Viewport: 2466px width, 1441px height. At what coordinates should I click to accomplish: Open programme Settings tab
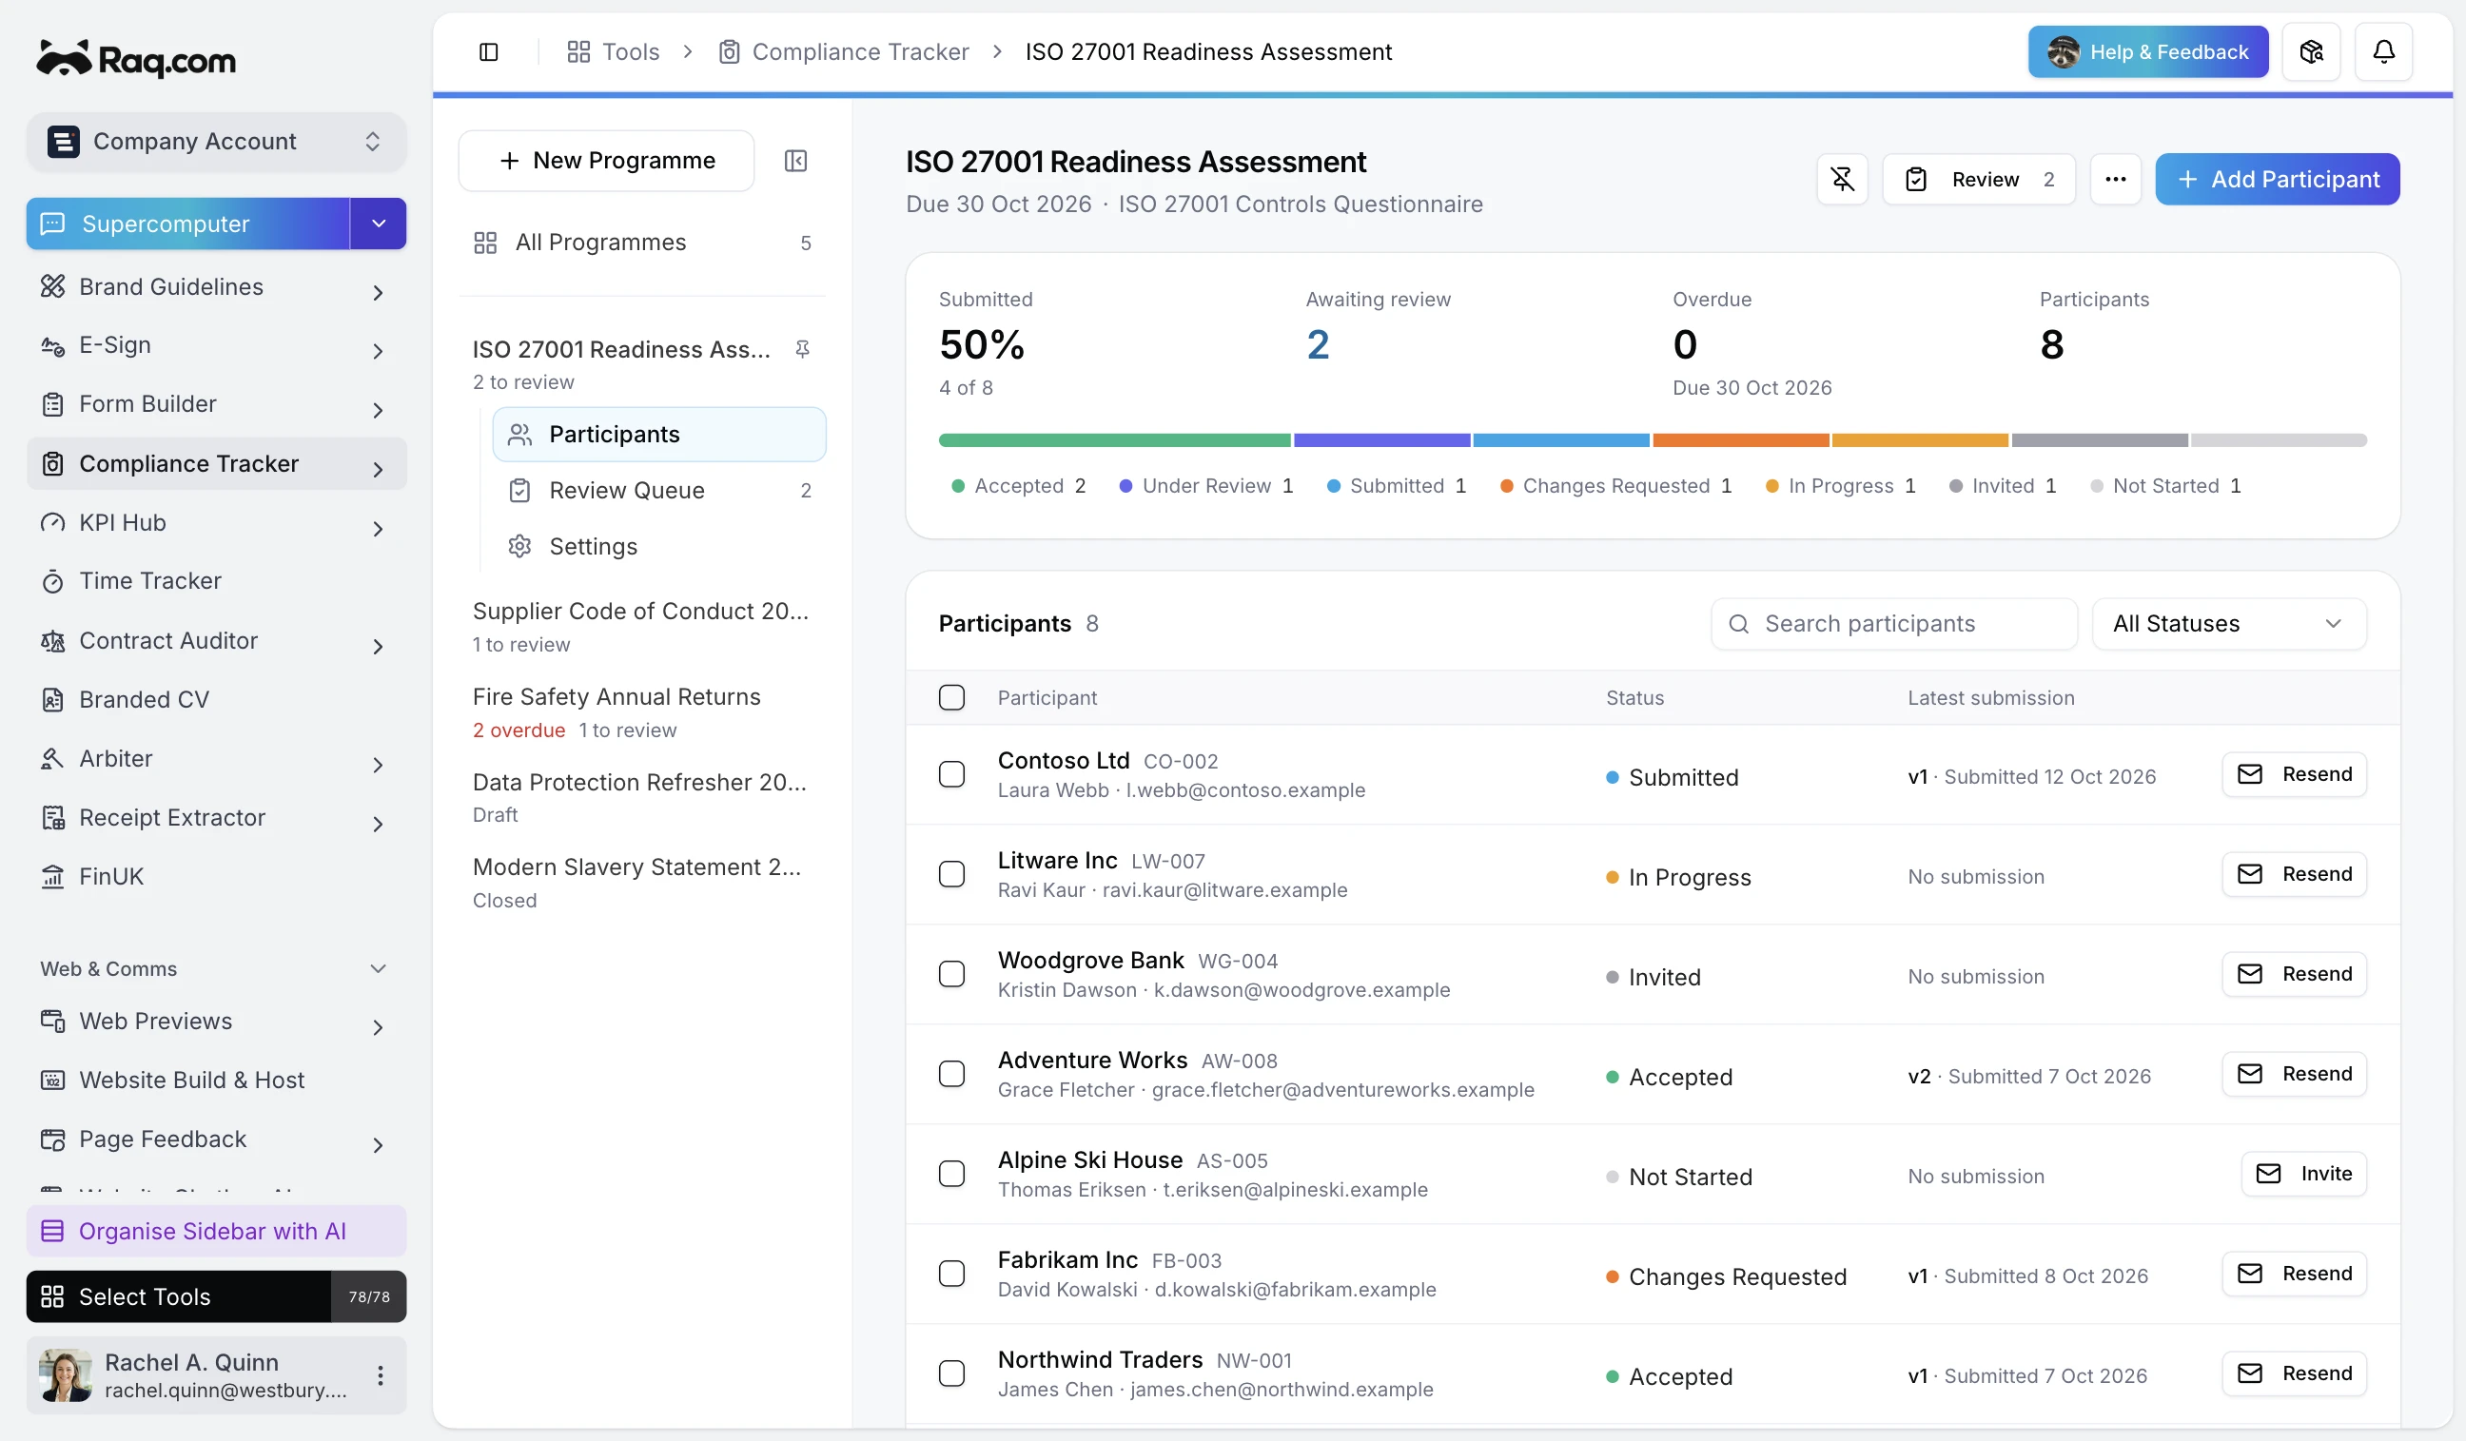click(658, 547)
